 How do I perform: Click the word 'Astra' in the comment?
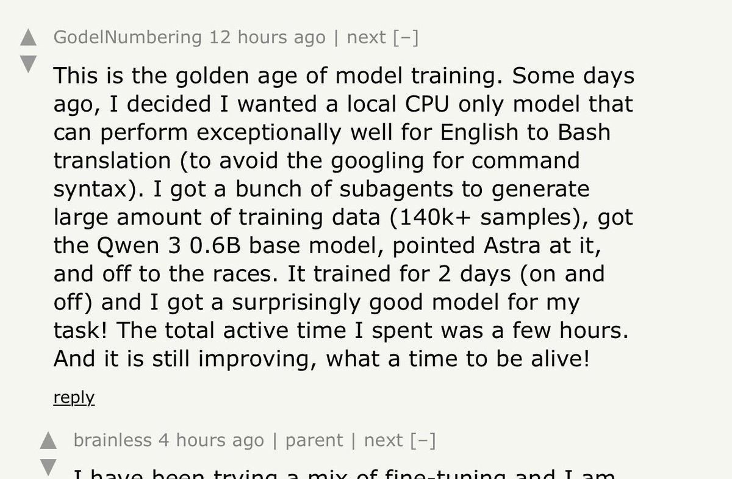coord(516,246)
